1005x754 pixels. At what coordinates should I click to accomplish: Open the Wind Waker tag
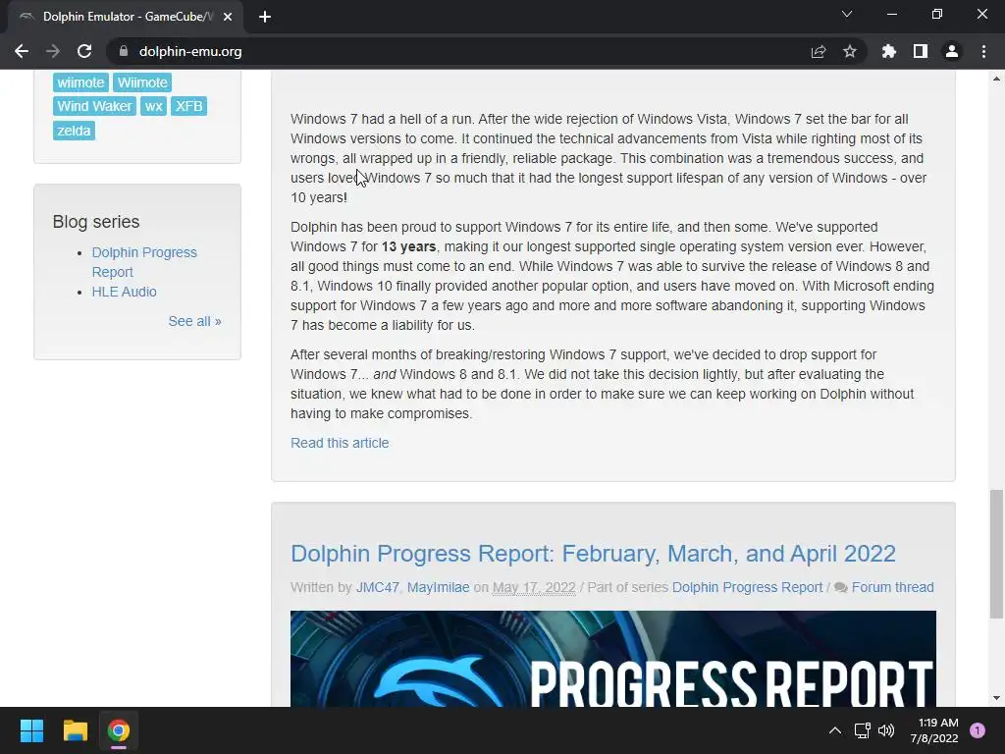tap(94, 106)
